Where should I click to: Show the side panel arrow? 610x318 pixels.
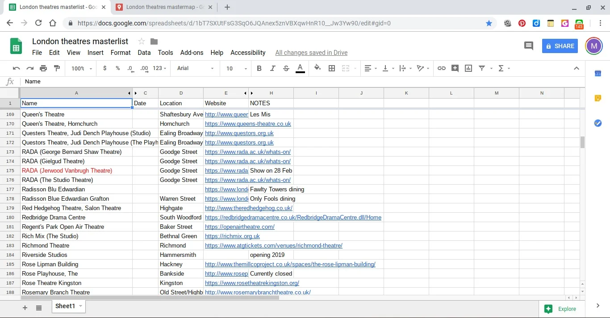[x=598, y=306]
